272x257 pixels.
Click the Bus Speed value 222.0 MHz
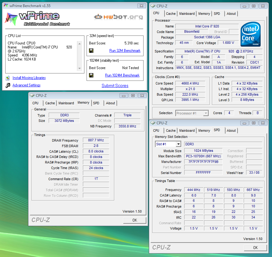click(x=190, y=94)
